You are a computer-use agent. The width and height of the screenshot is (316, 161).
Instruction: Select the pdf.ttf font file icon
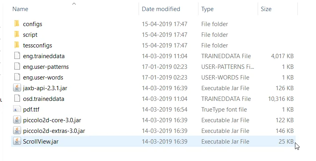pyautogui.click(x=17, y=109)
